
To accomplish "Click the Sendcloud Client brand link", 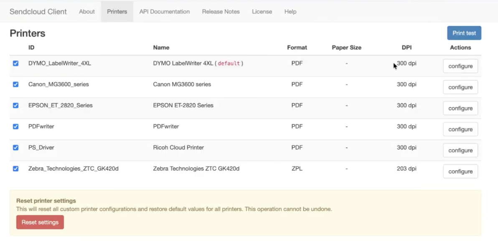I will (38, 12).
